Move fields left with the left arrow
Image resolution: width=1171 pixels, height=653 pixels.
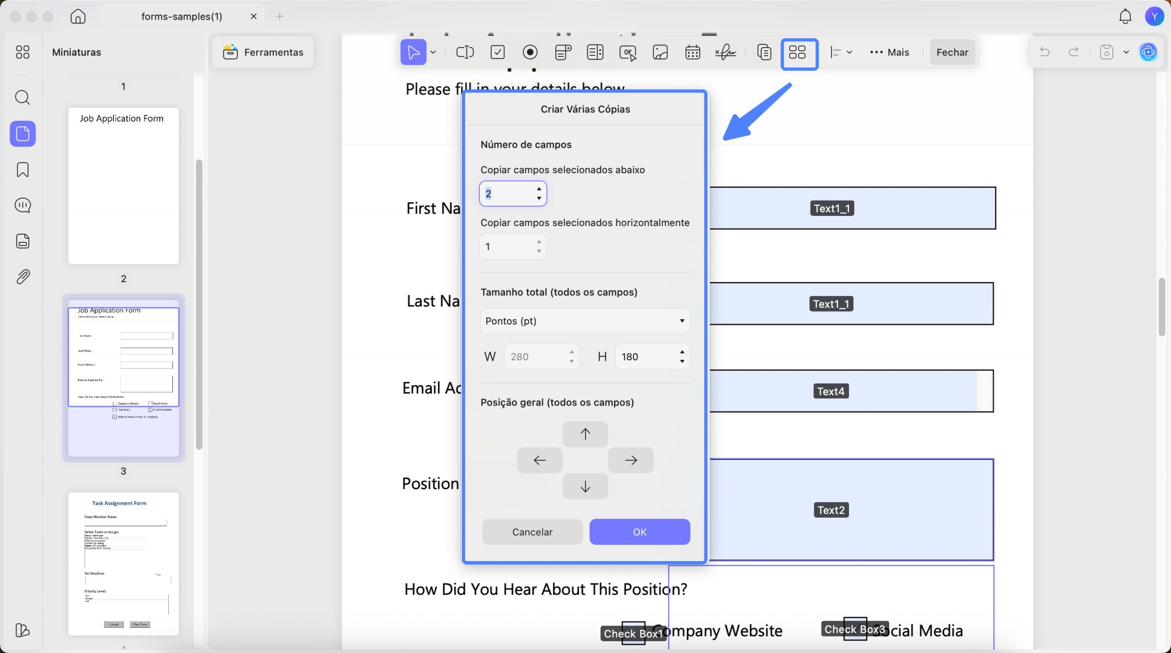click(540, 460)
